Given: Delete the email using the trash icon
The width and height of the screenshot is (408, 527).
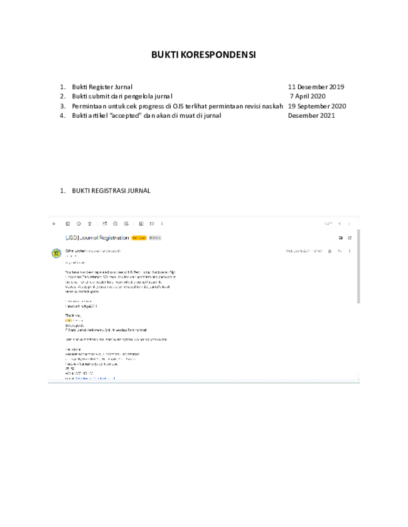Looking at the screenshot, I should [90, 224].
